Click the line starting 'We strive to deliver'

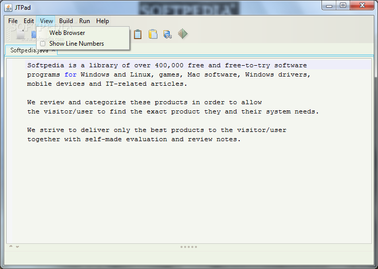pos(157,130)
